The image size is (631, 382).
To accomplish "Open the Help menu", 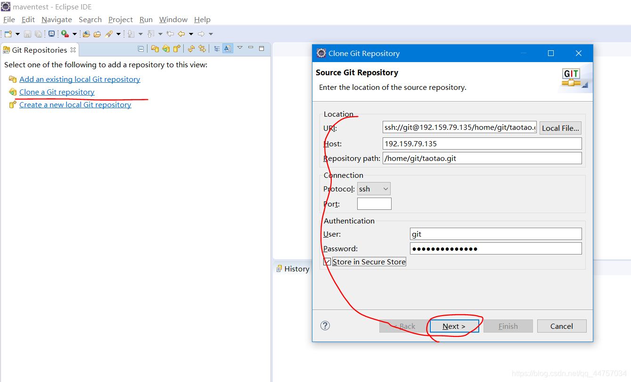I will [x=202, y=19].
